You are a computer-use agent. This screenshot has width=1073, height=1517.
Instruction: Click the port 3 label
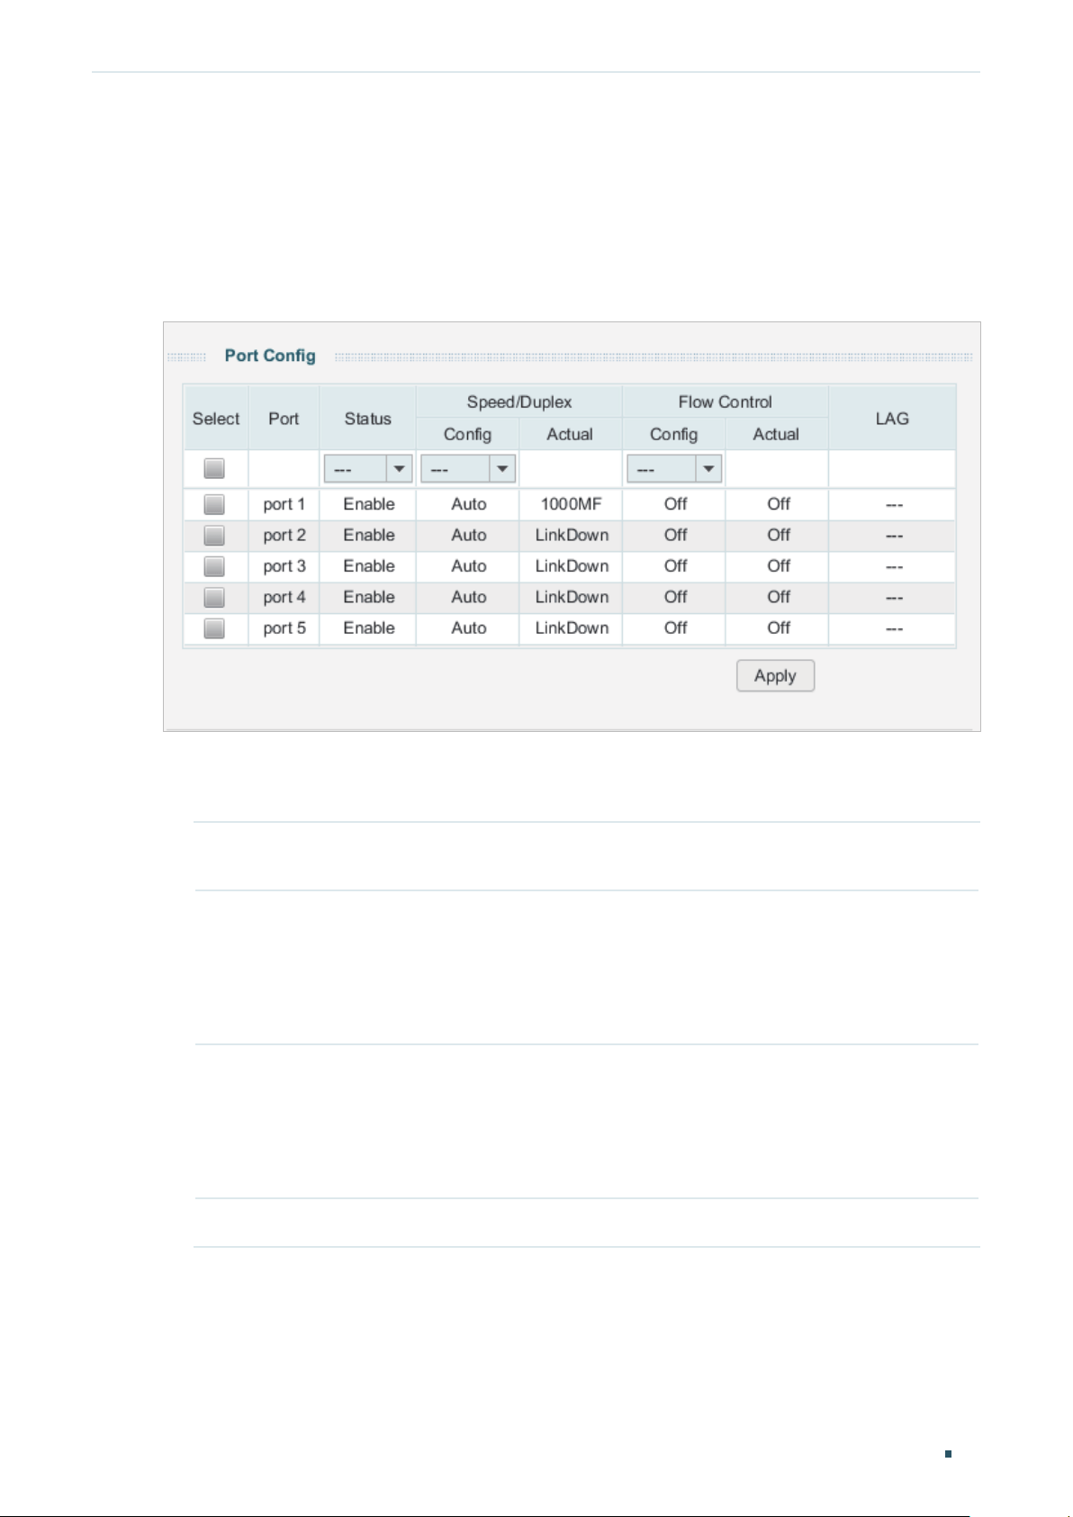[284, 566]
